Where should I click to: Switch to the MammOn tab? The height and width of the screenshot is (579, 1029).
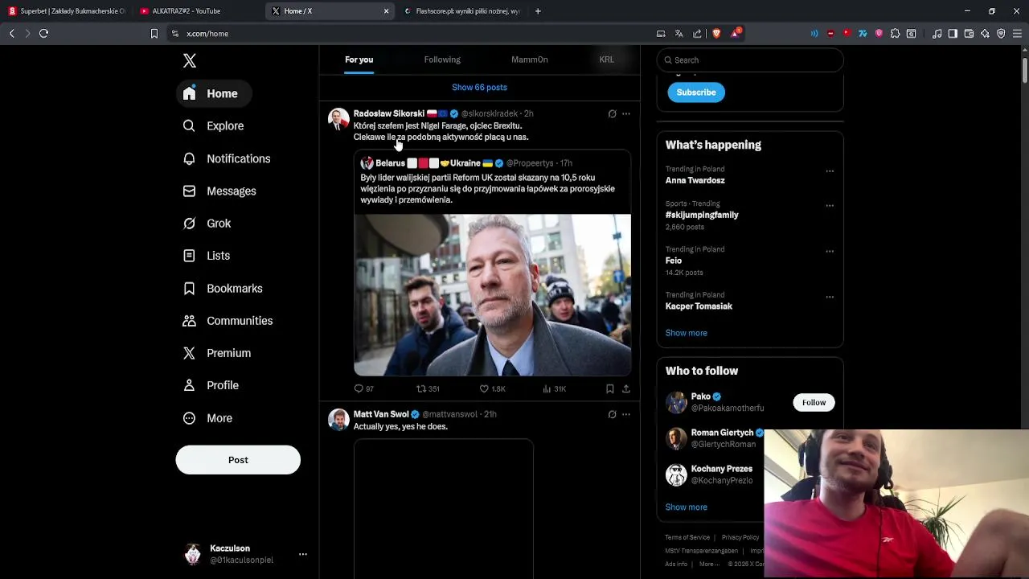(529, 60)
